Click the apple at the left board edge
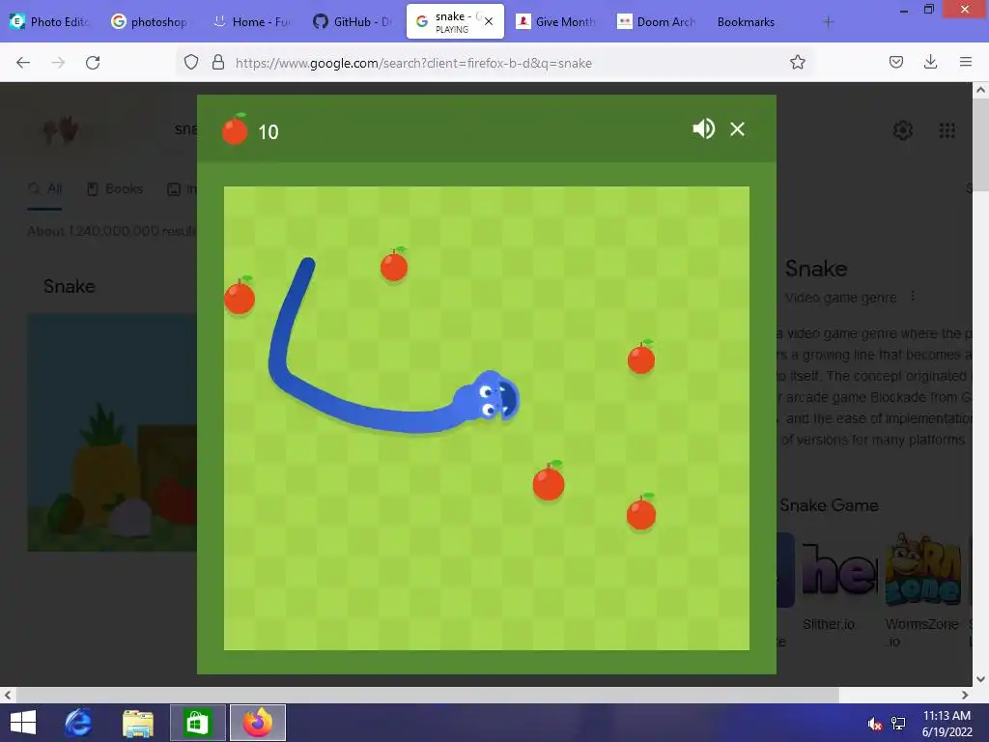Screen dimensions: 989x742 240,295
